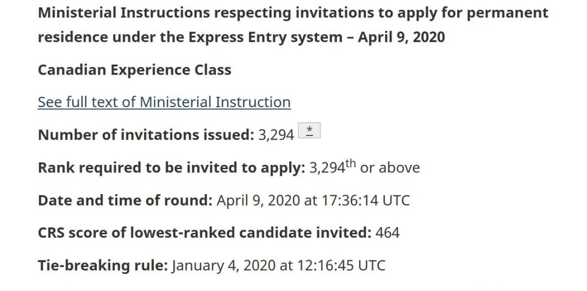Click the 3,294 invitations issued value
Screen dimensions: 587x291
click(x=276, y=135)
